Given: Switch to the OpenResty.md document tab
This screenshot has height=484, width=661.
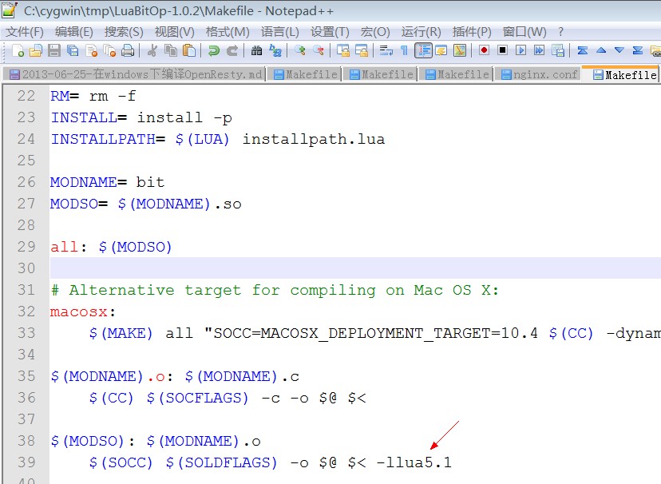Looking at the screenshot, I should click(136, 74).
